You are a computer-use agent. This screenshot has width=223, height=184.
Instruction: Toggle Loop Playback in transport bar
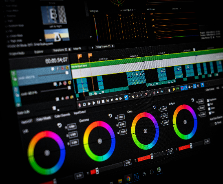84,104
